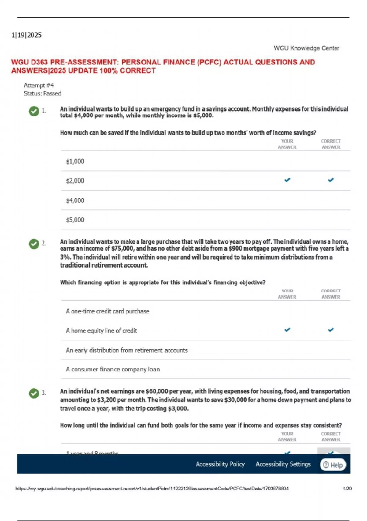
Task: Click correct-answer checkmark for home equity line
Action: (x=331, y=330)
